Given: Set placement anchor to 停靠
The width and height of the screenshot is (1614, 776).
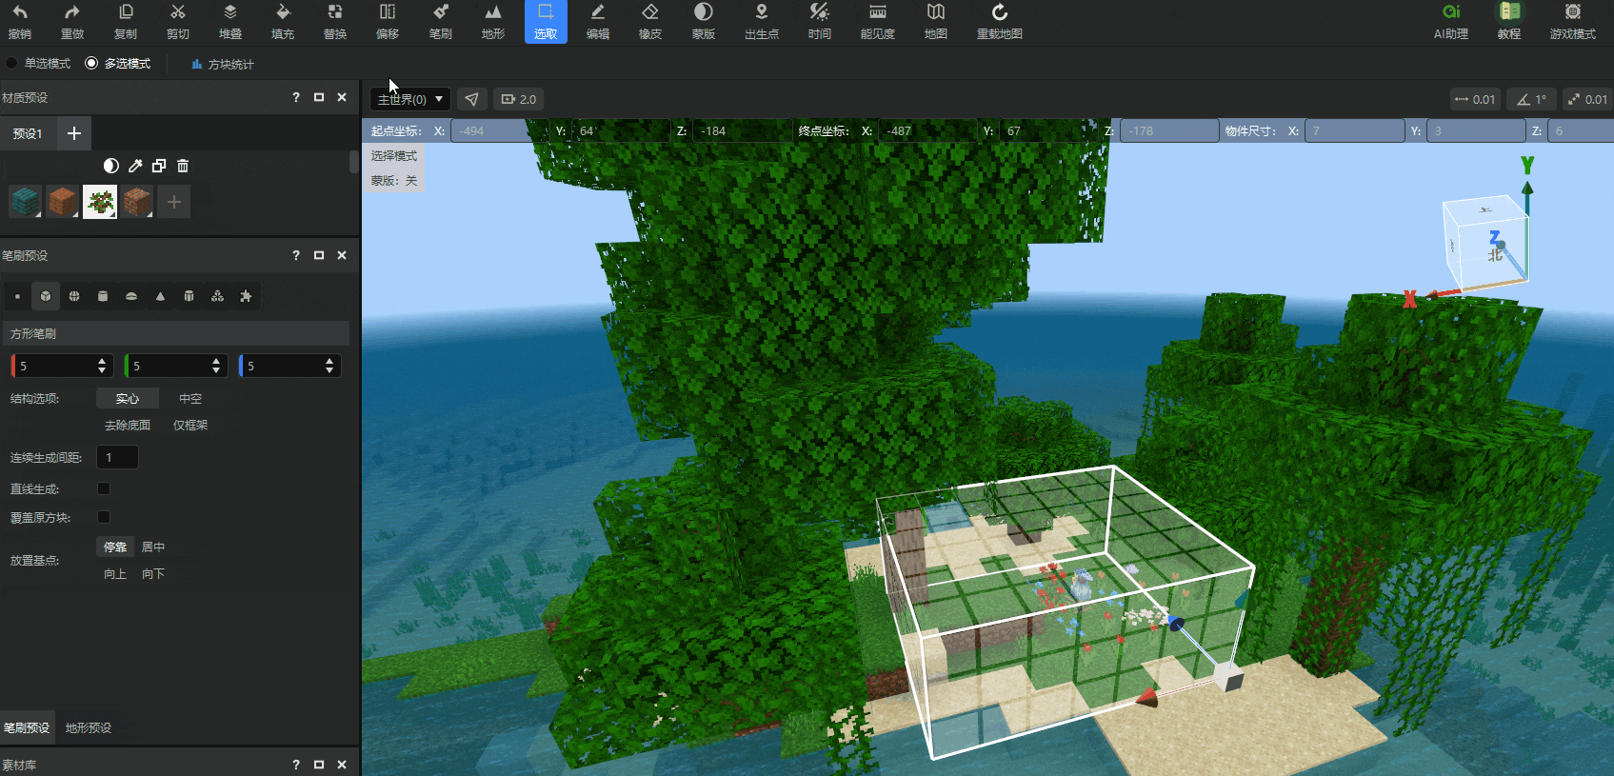Looking at the screenshot, I should [x=115, y=547].
